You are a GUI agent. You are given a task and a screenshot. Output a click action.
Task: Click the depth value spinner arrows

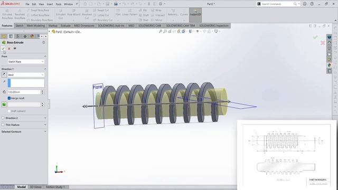point(42,92)
